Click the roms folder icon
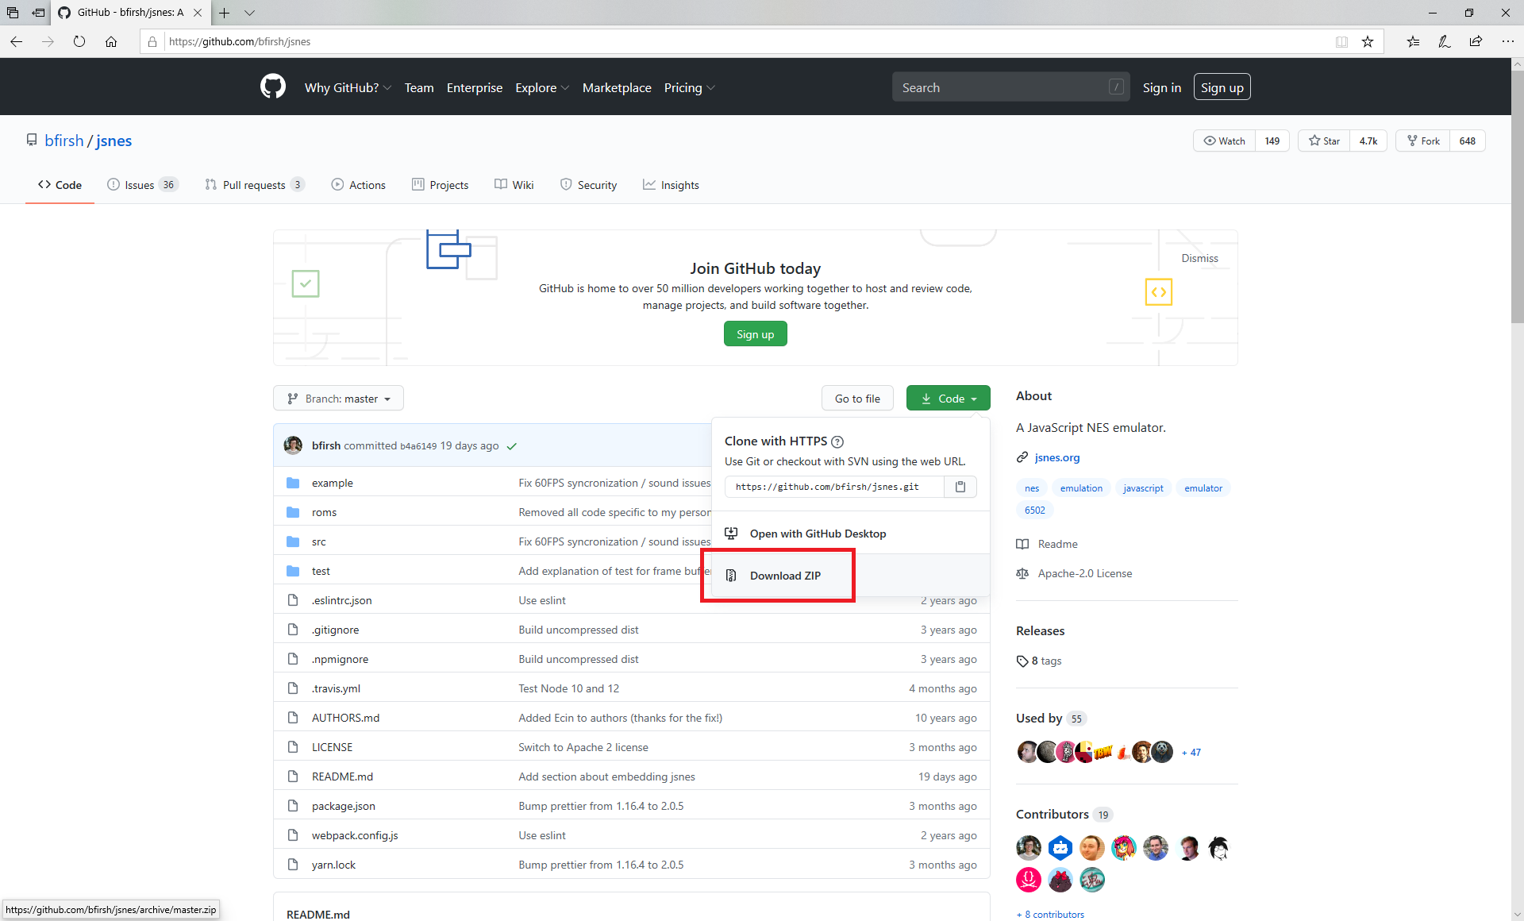Screen dimensions: 1524x921 tap(293, 512)
